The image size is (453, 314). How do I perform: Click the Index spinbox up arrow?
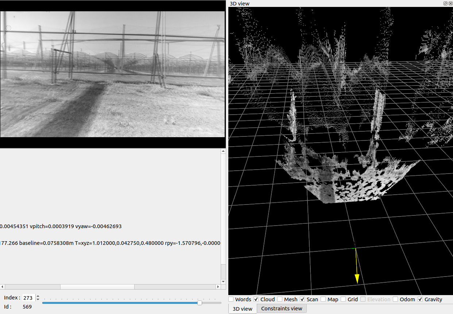(38, 296)
